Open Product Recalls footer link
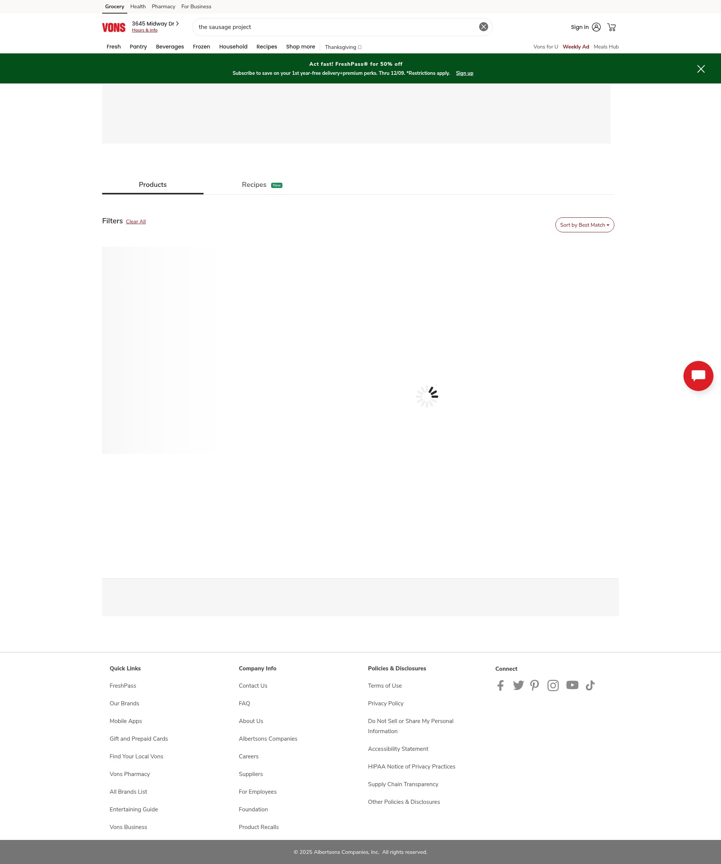This screenshot has width=721, height=864. tap(258, 827)
